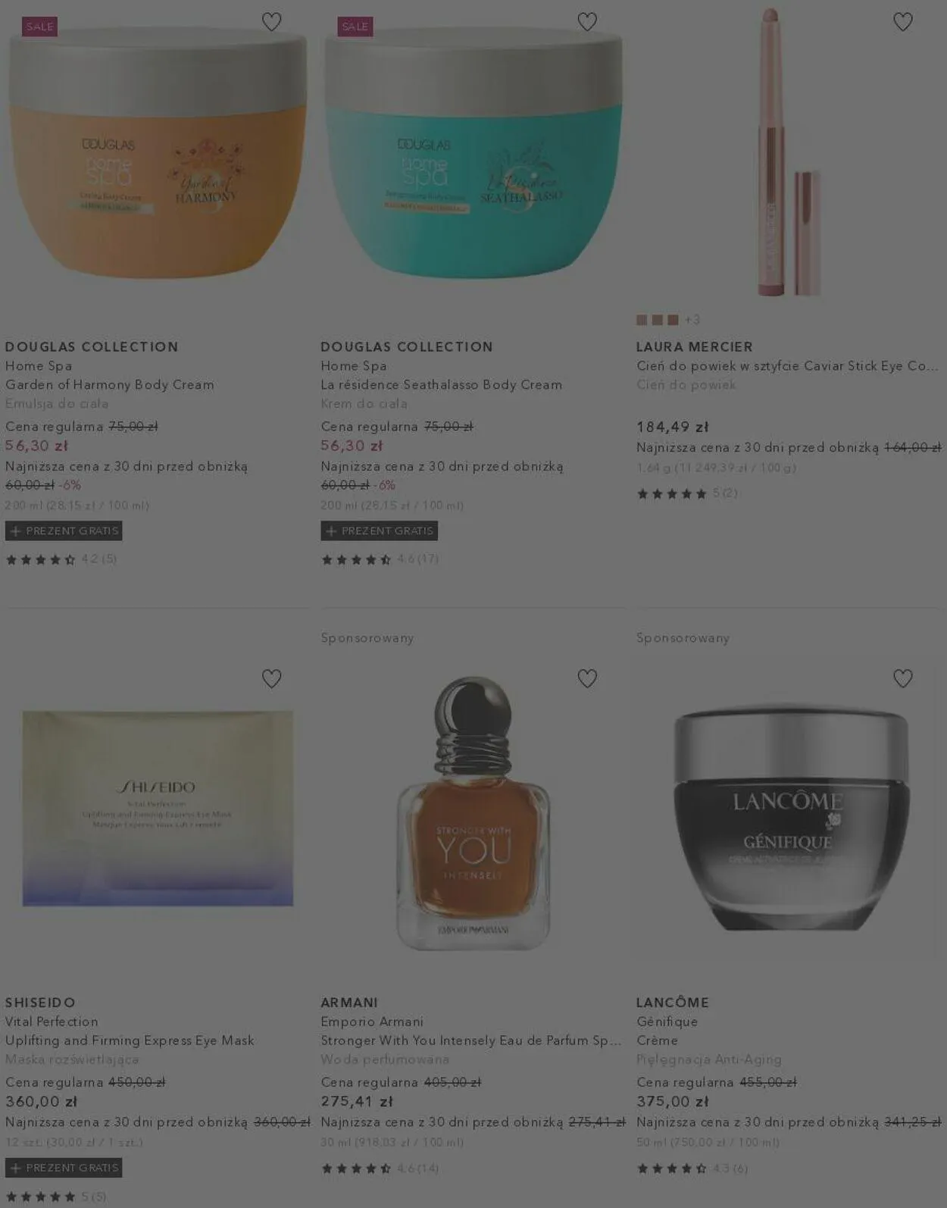Pick the third Laura Mercier shade swatch

(673, 320)
